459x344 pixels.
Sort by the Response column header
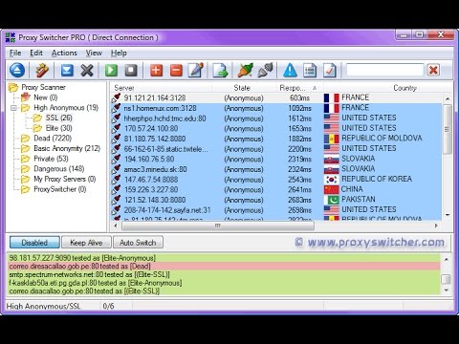click(x=299, y=88)
